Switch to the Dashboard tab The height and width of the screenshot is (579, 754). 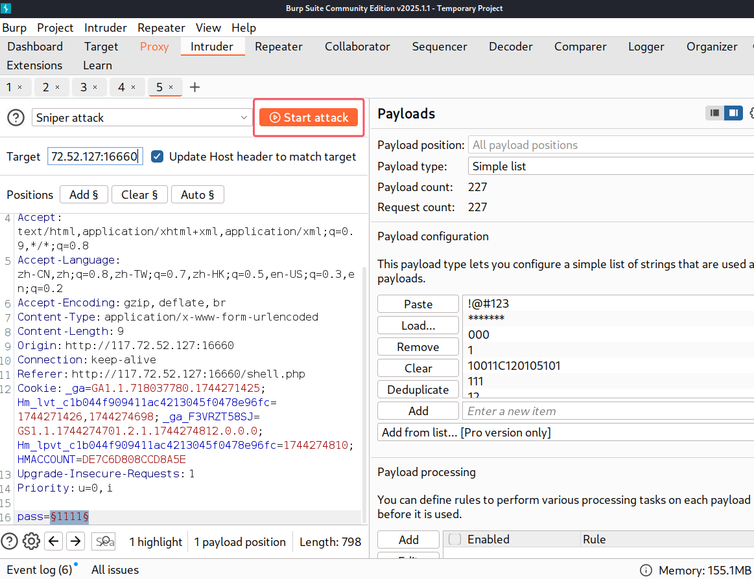(x=35, y=47)
